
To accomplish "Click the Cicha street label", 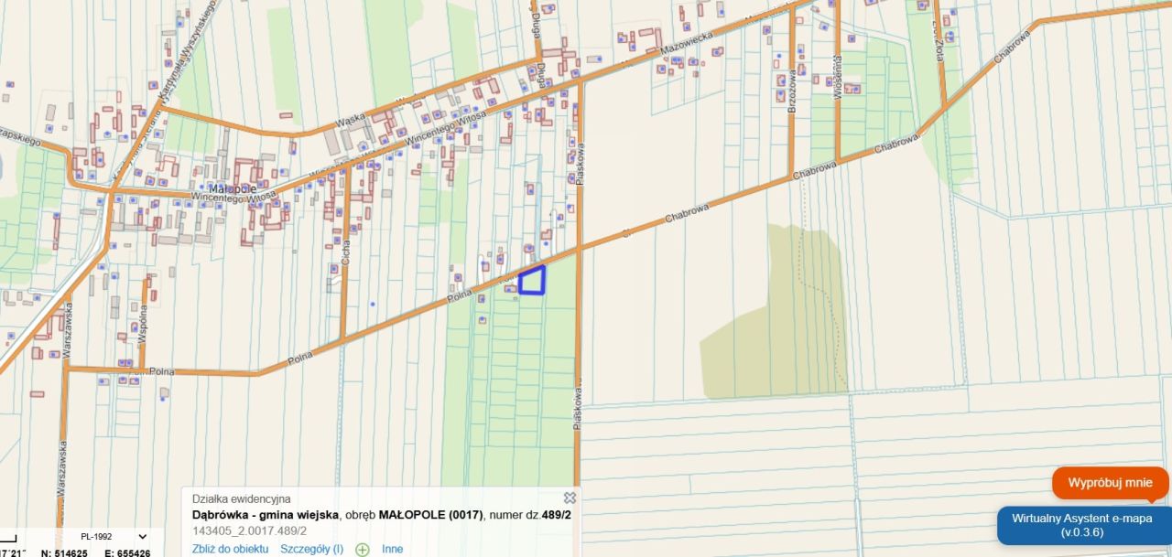I will tap(345, 254).
